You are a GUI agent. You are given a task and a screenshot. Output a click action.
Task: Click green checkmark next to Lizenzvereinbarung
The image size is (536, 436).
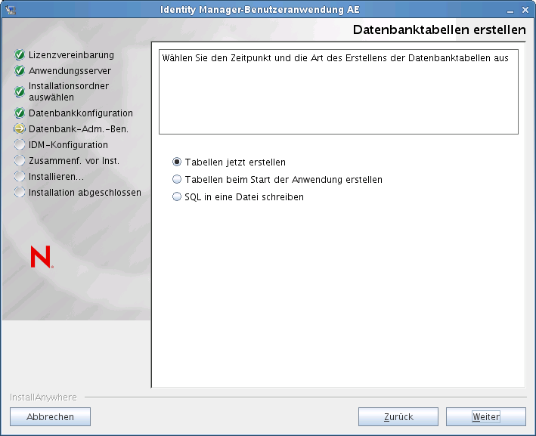tap(20, 54)
